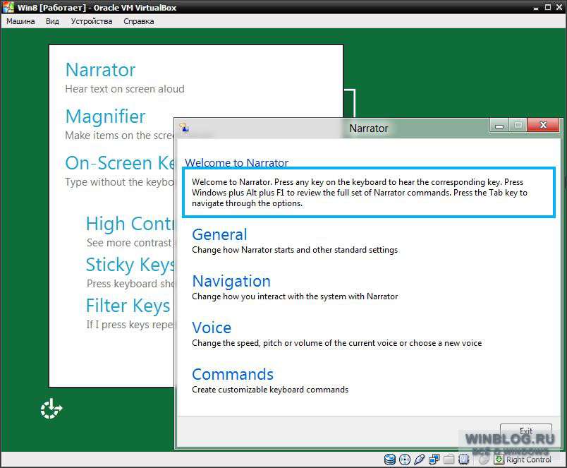Open Voice settings in Narrator
The width and height of the screenshot is (567, 468).
point(212,328)
